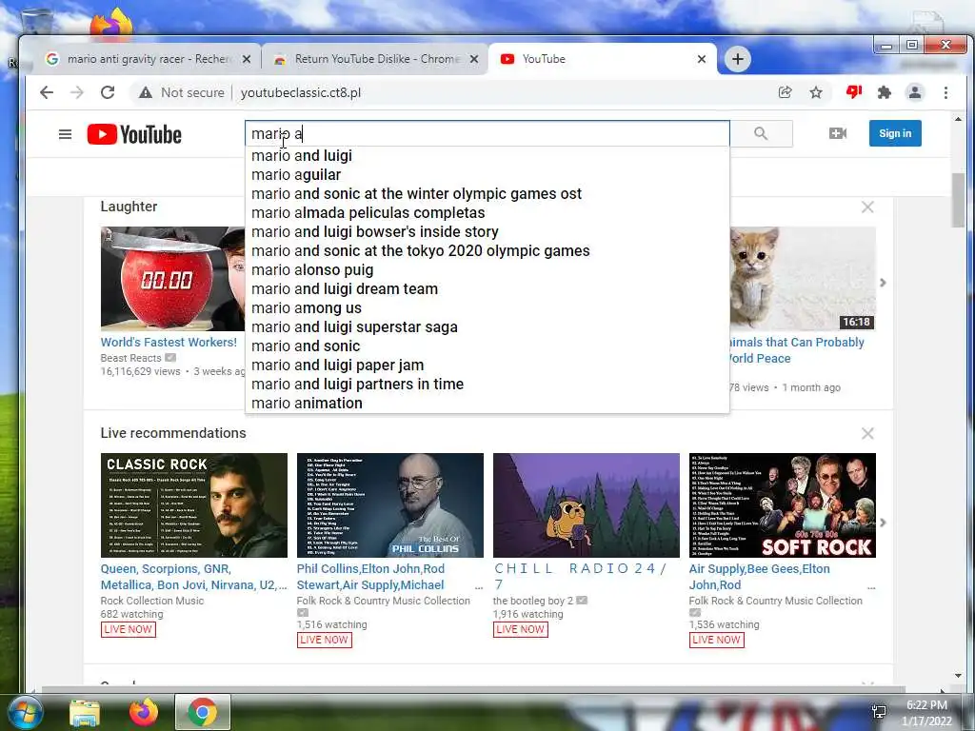Screen dimensions: 975x731
Task: Click the Not secure warning icon
Action: click(146, 92)
